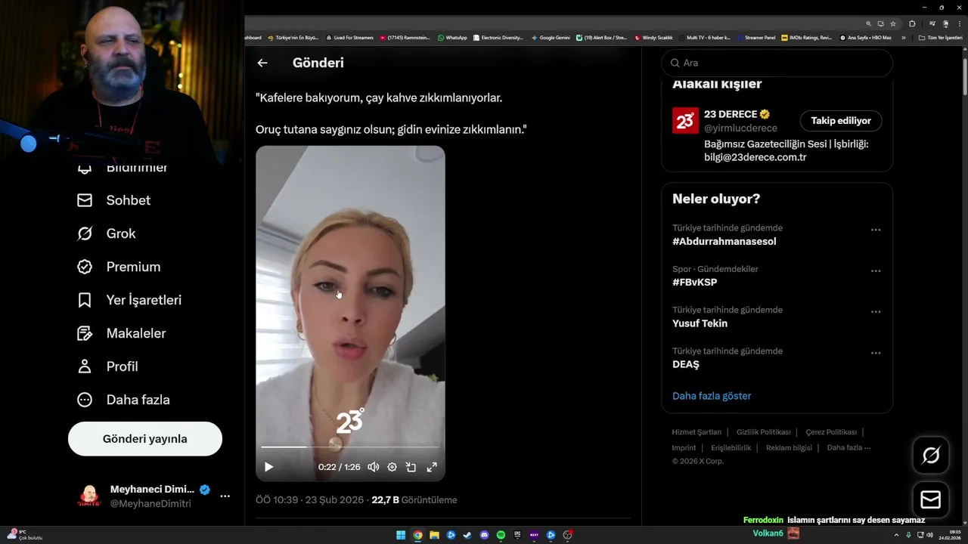The image size is (968, 544).
Task: Open Epic Games launcher from taskbar
Action: [517, 535]
